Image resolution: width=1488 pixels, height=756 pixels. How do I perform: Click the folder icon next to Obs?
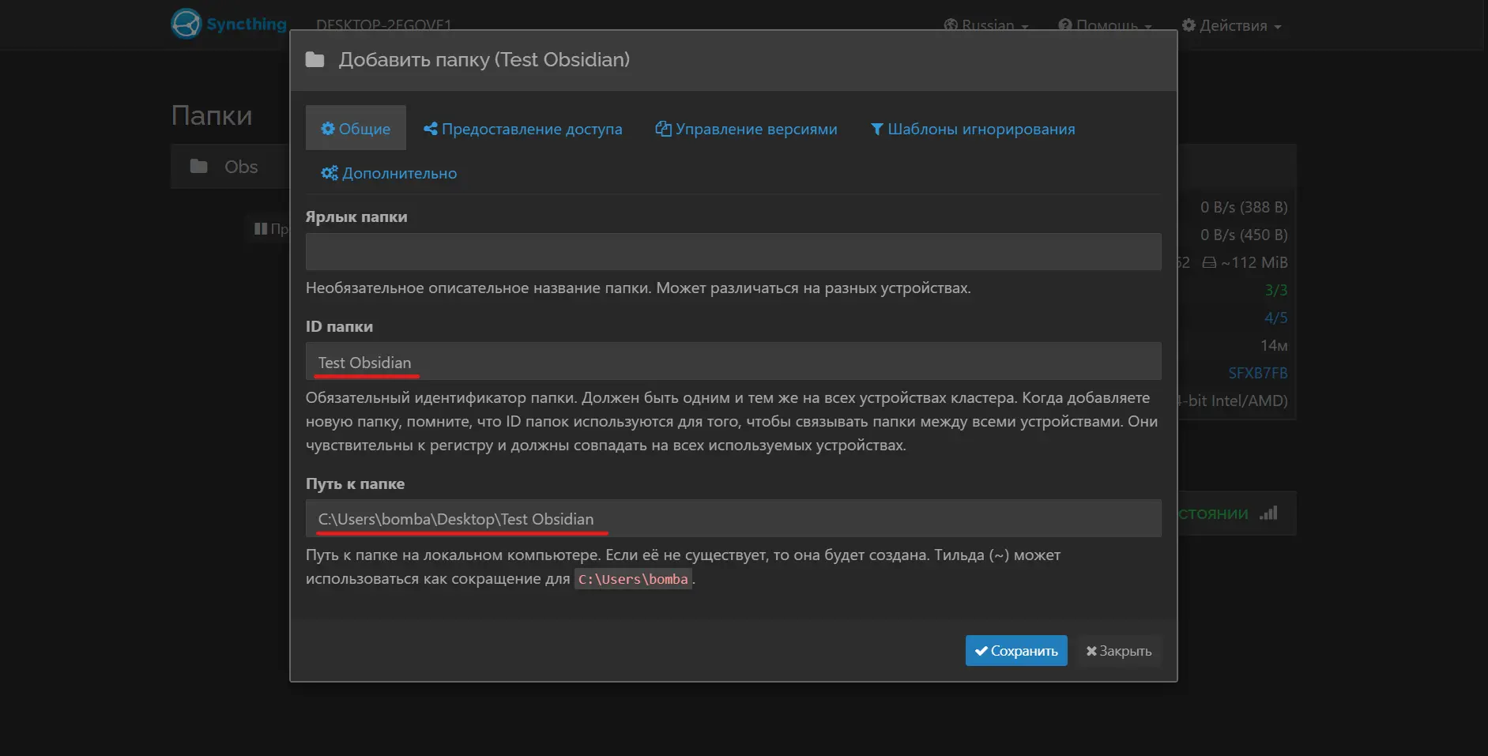point(199,166)
